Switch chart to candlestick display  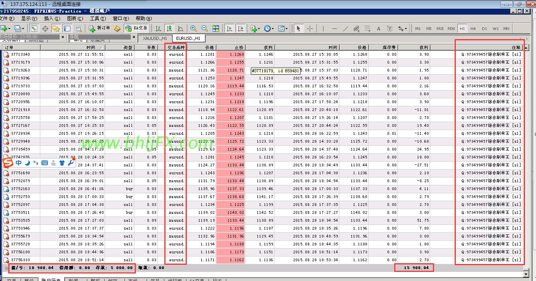pyautogui.click(x=169, y=28)
